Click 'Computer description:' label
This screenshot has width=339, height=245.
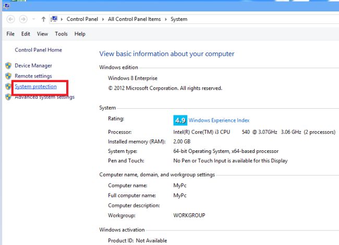[134, 205]
